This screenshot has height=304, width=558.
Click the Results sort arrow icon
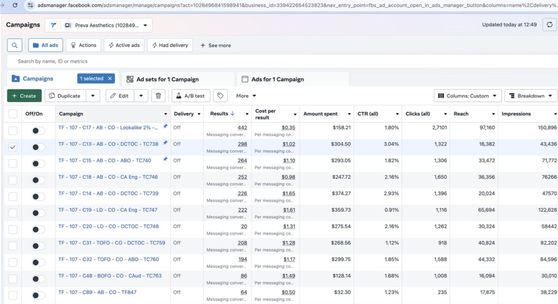coord(233,114)
